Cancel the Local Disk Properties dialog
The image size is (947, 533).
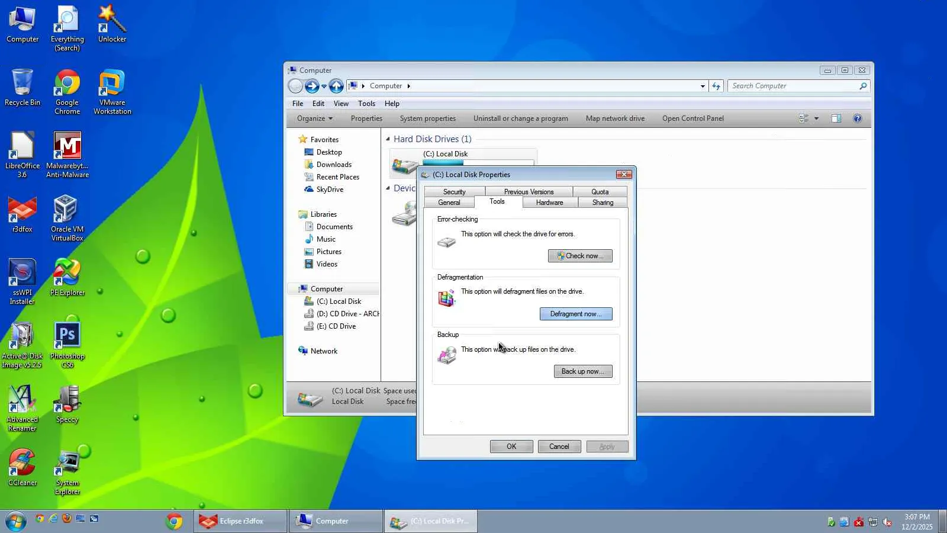pyautogui.click(x=559, y=447)
